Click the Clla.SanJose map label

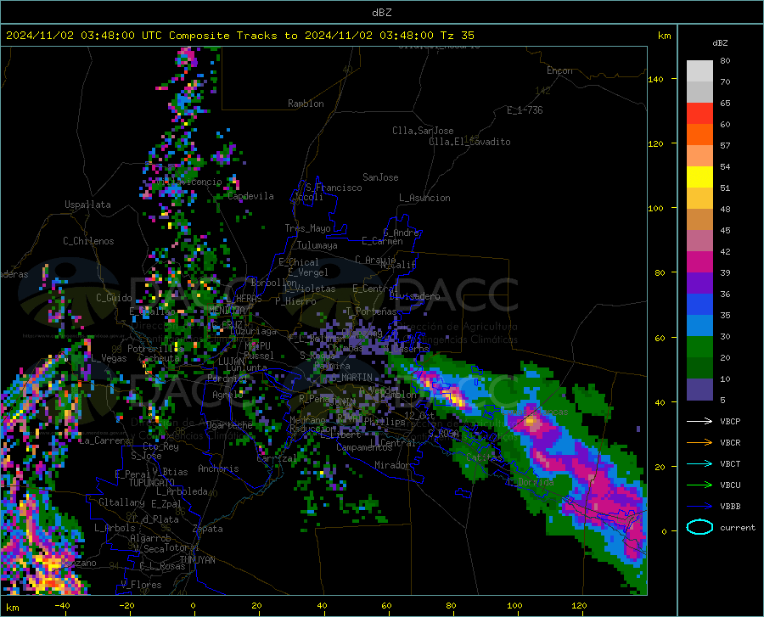coord(423,131)
